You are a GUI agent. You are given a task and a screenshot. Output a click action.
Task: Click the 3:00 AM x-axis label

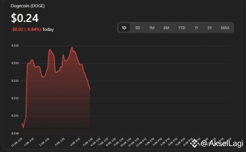coord(60,142)
